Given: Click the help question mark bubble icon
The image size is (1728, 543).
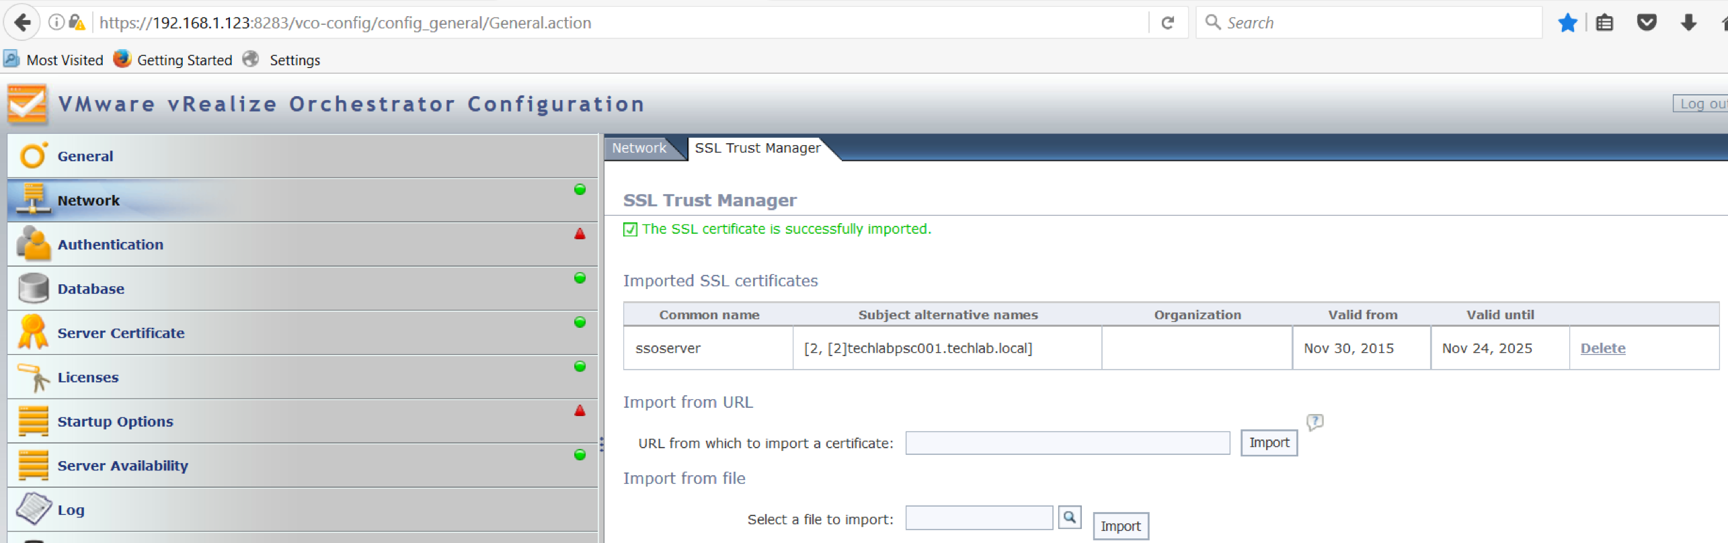Looking at the screenshot, I should tap(1314, 422).
